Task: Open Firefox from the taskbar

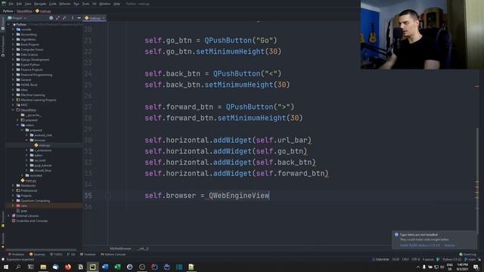Action: [68, 267]
